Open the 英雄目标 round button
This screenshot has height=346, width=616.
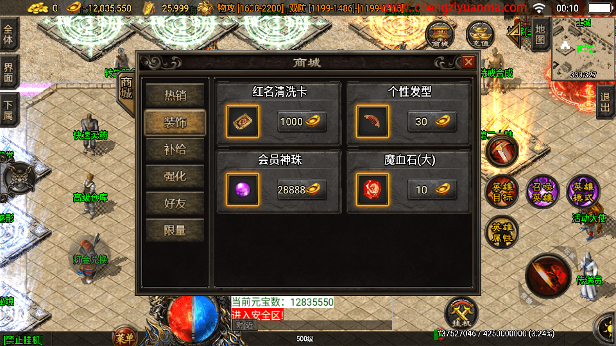[502, 192]
